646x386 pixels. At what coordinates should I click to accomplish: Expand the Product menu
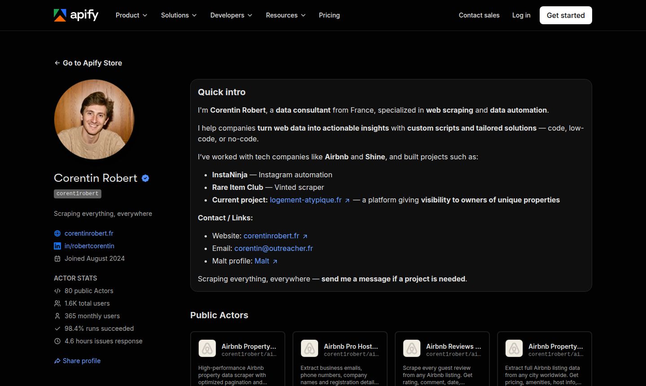(131, 15)
